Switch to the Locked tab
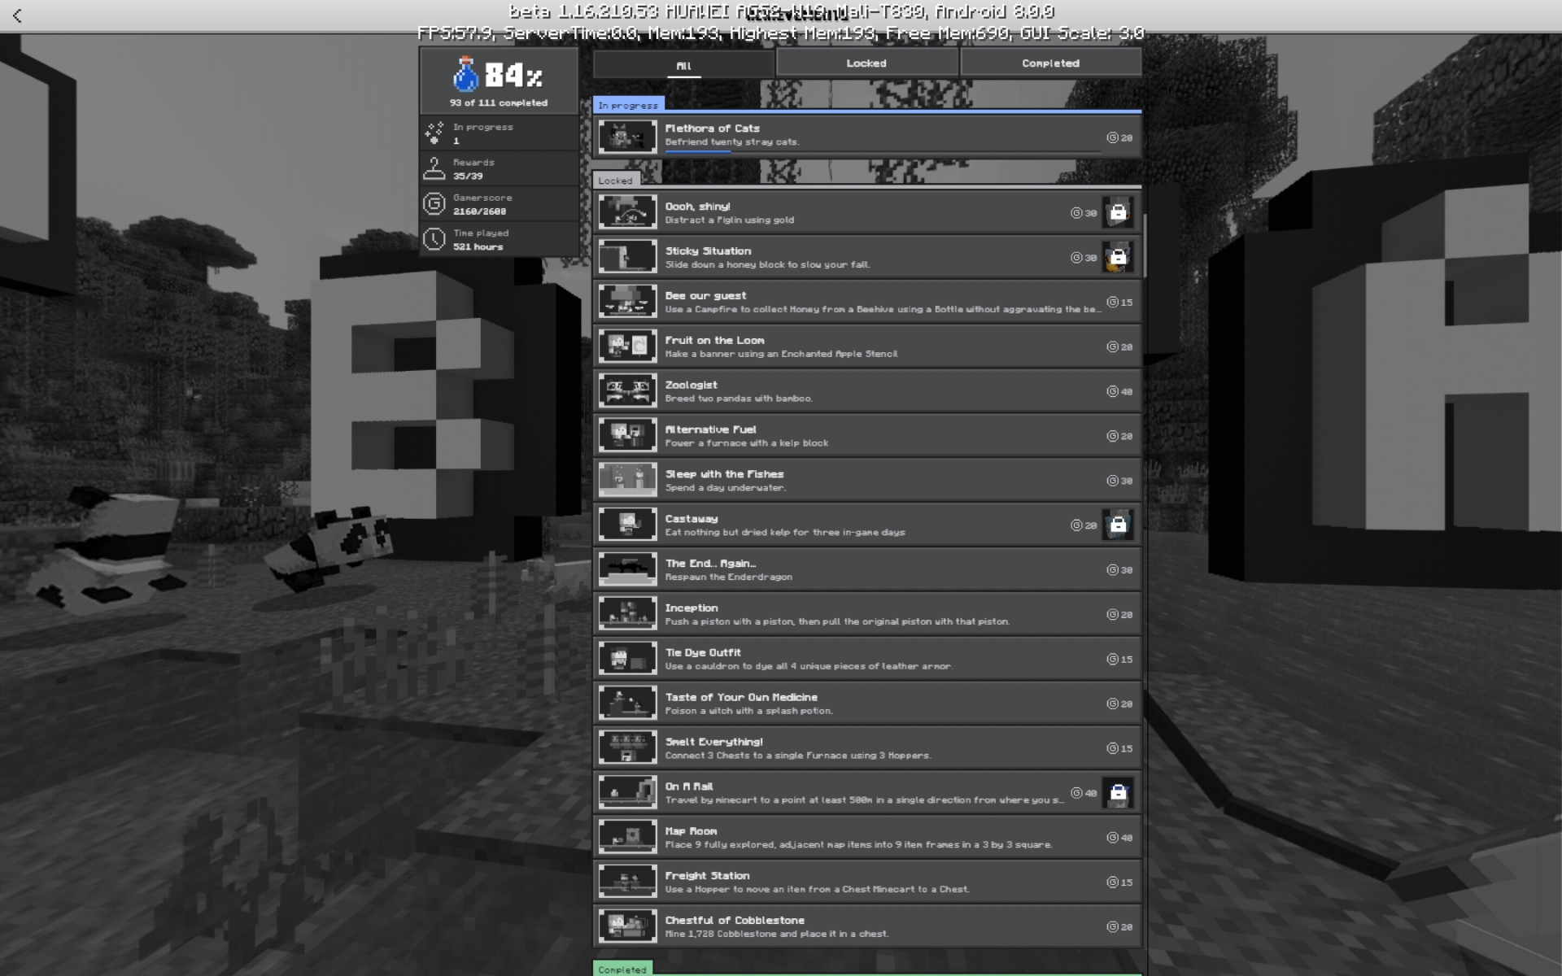The width and height of the screenshot is (1562, 976). coord(866,63)
